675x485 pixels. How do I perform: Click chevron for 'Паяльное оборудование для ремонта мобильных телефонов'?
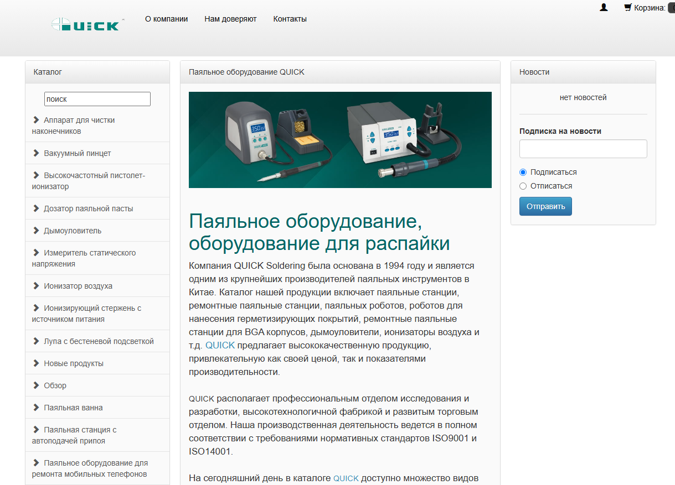coord(37,462)
